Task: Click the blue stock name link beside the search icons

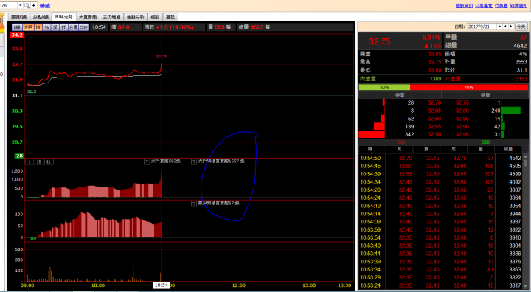Action: (x=45, y=5)
